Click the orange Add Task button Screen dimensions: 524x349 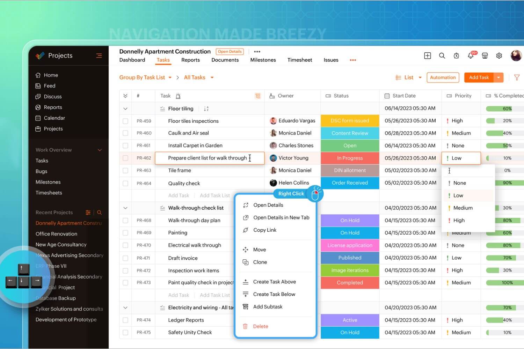[479, 77]
